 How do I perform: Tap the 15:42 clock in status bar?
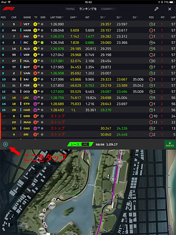point(88,2)
